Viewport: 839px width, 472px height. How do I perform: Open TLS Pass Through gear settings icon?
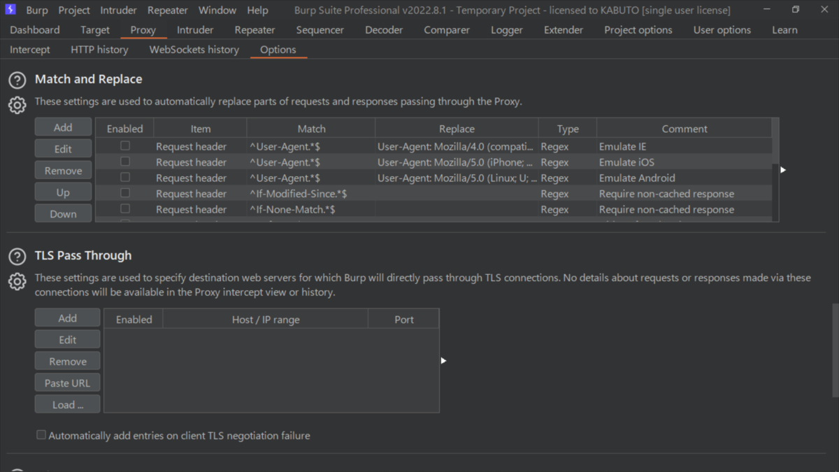coord(17,281)
